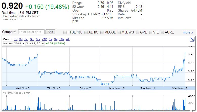Click the +0.150 (19.48%) change value
This screenshot has height=112, width=197.
point(47,7)
